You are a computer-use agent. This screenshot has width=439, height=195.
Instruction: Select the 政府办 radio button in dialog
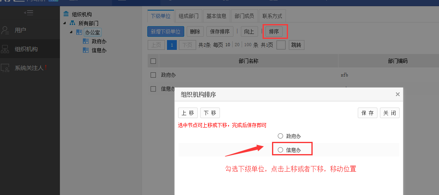(280, 136)
